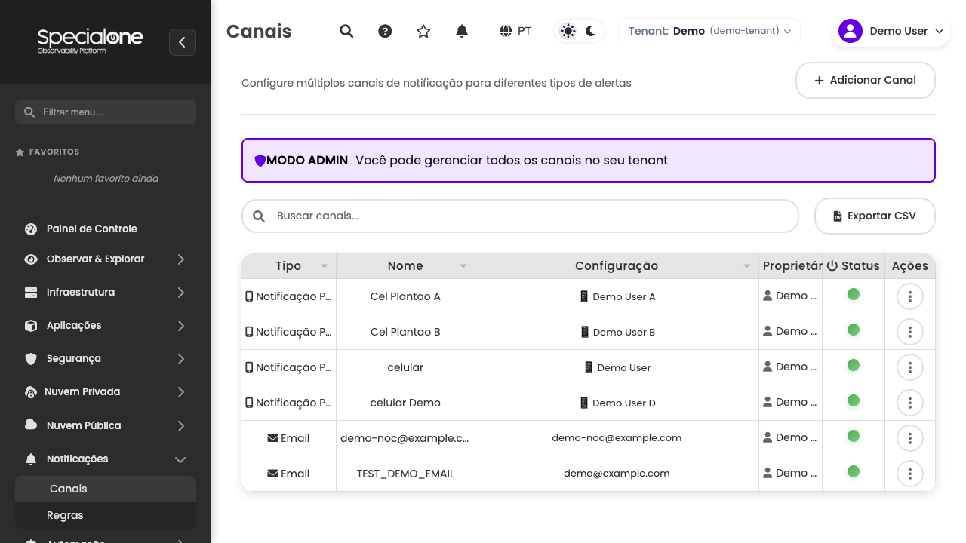966x543 pixels.
Task: Click the purple shield icon in the MODO ADMIN banner
Action: click(x=260, y=161)
